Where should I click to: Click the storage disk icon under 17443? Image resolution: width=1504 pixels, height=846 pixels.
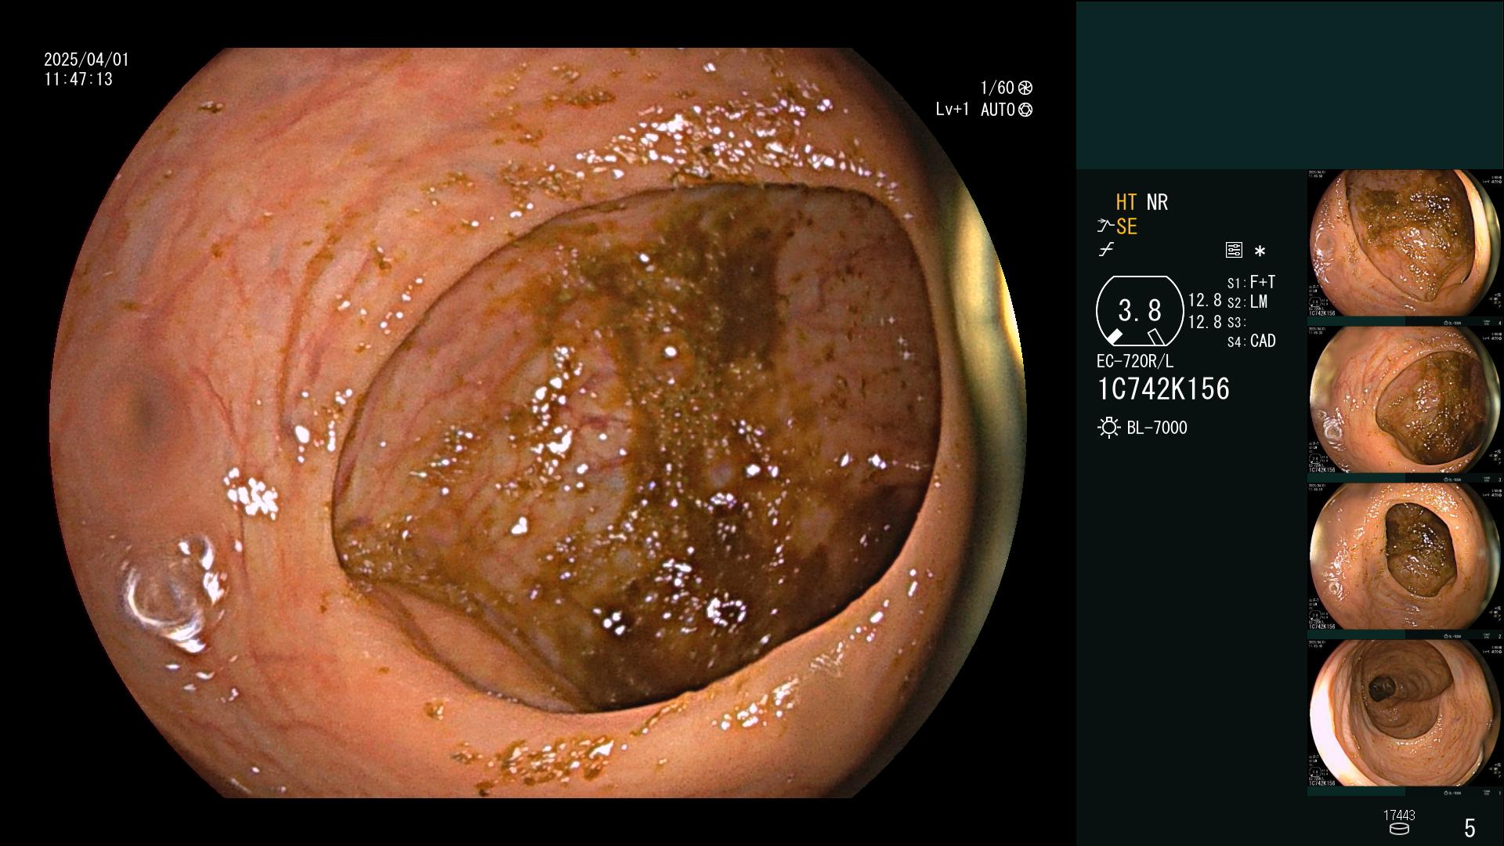point(1399,829)
